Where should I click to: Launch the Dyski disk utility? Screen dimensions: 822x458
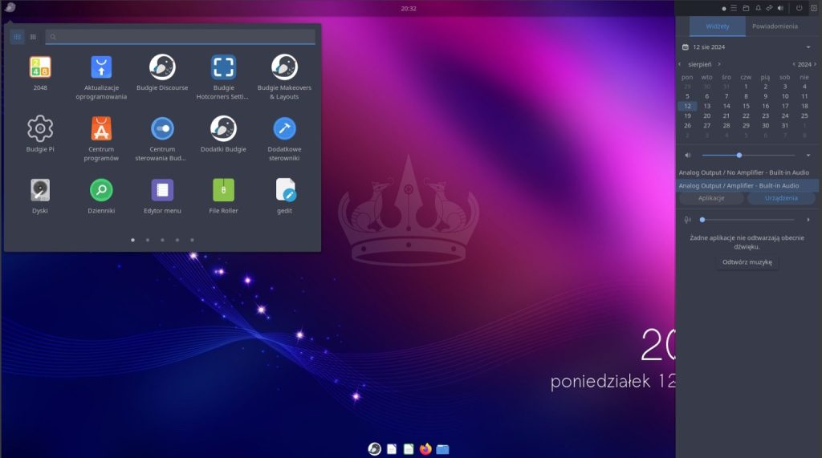pos(40,196)
